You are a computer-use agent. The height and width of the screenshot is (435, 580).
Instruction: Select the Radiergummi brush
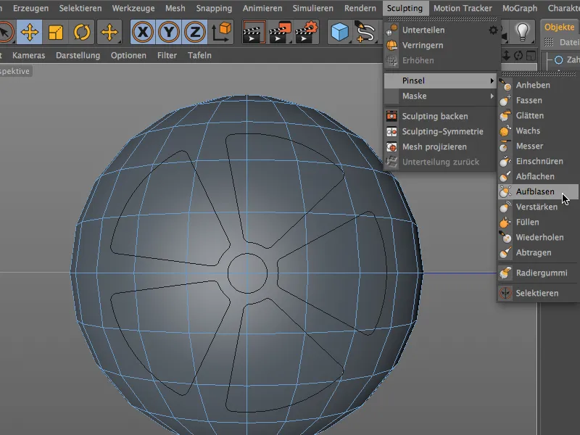(541, 273)
